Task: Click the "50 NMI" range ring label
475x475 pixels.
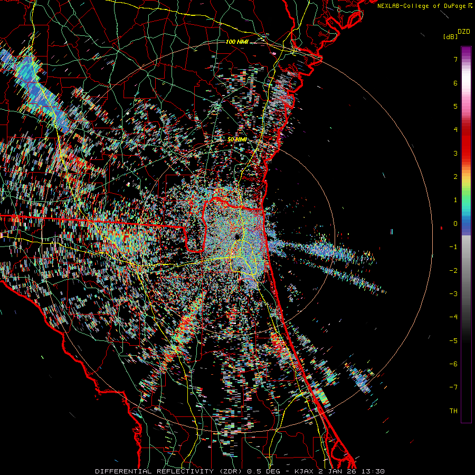Action: point(237,139)
